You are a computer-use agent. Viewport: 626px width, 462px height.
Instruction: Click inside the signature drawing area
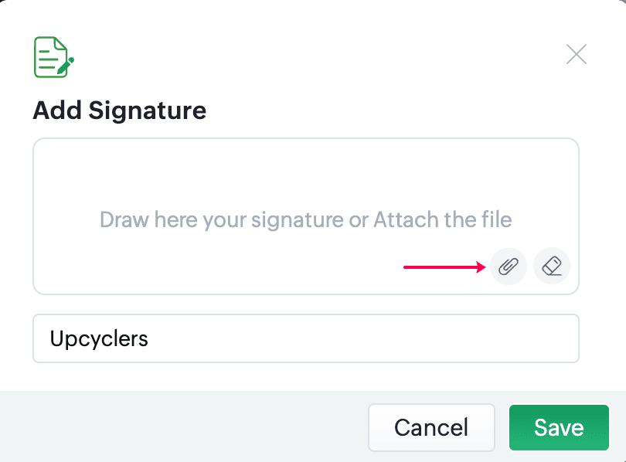coord(232,178)
